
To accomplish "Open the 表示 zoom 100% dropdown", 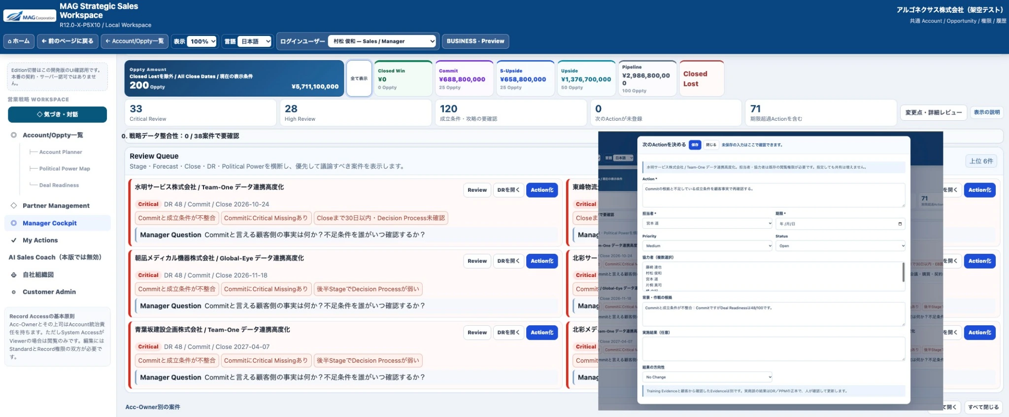I will tap(202, 41).
